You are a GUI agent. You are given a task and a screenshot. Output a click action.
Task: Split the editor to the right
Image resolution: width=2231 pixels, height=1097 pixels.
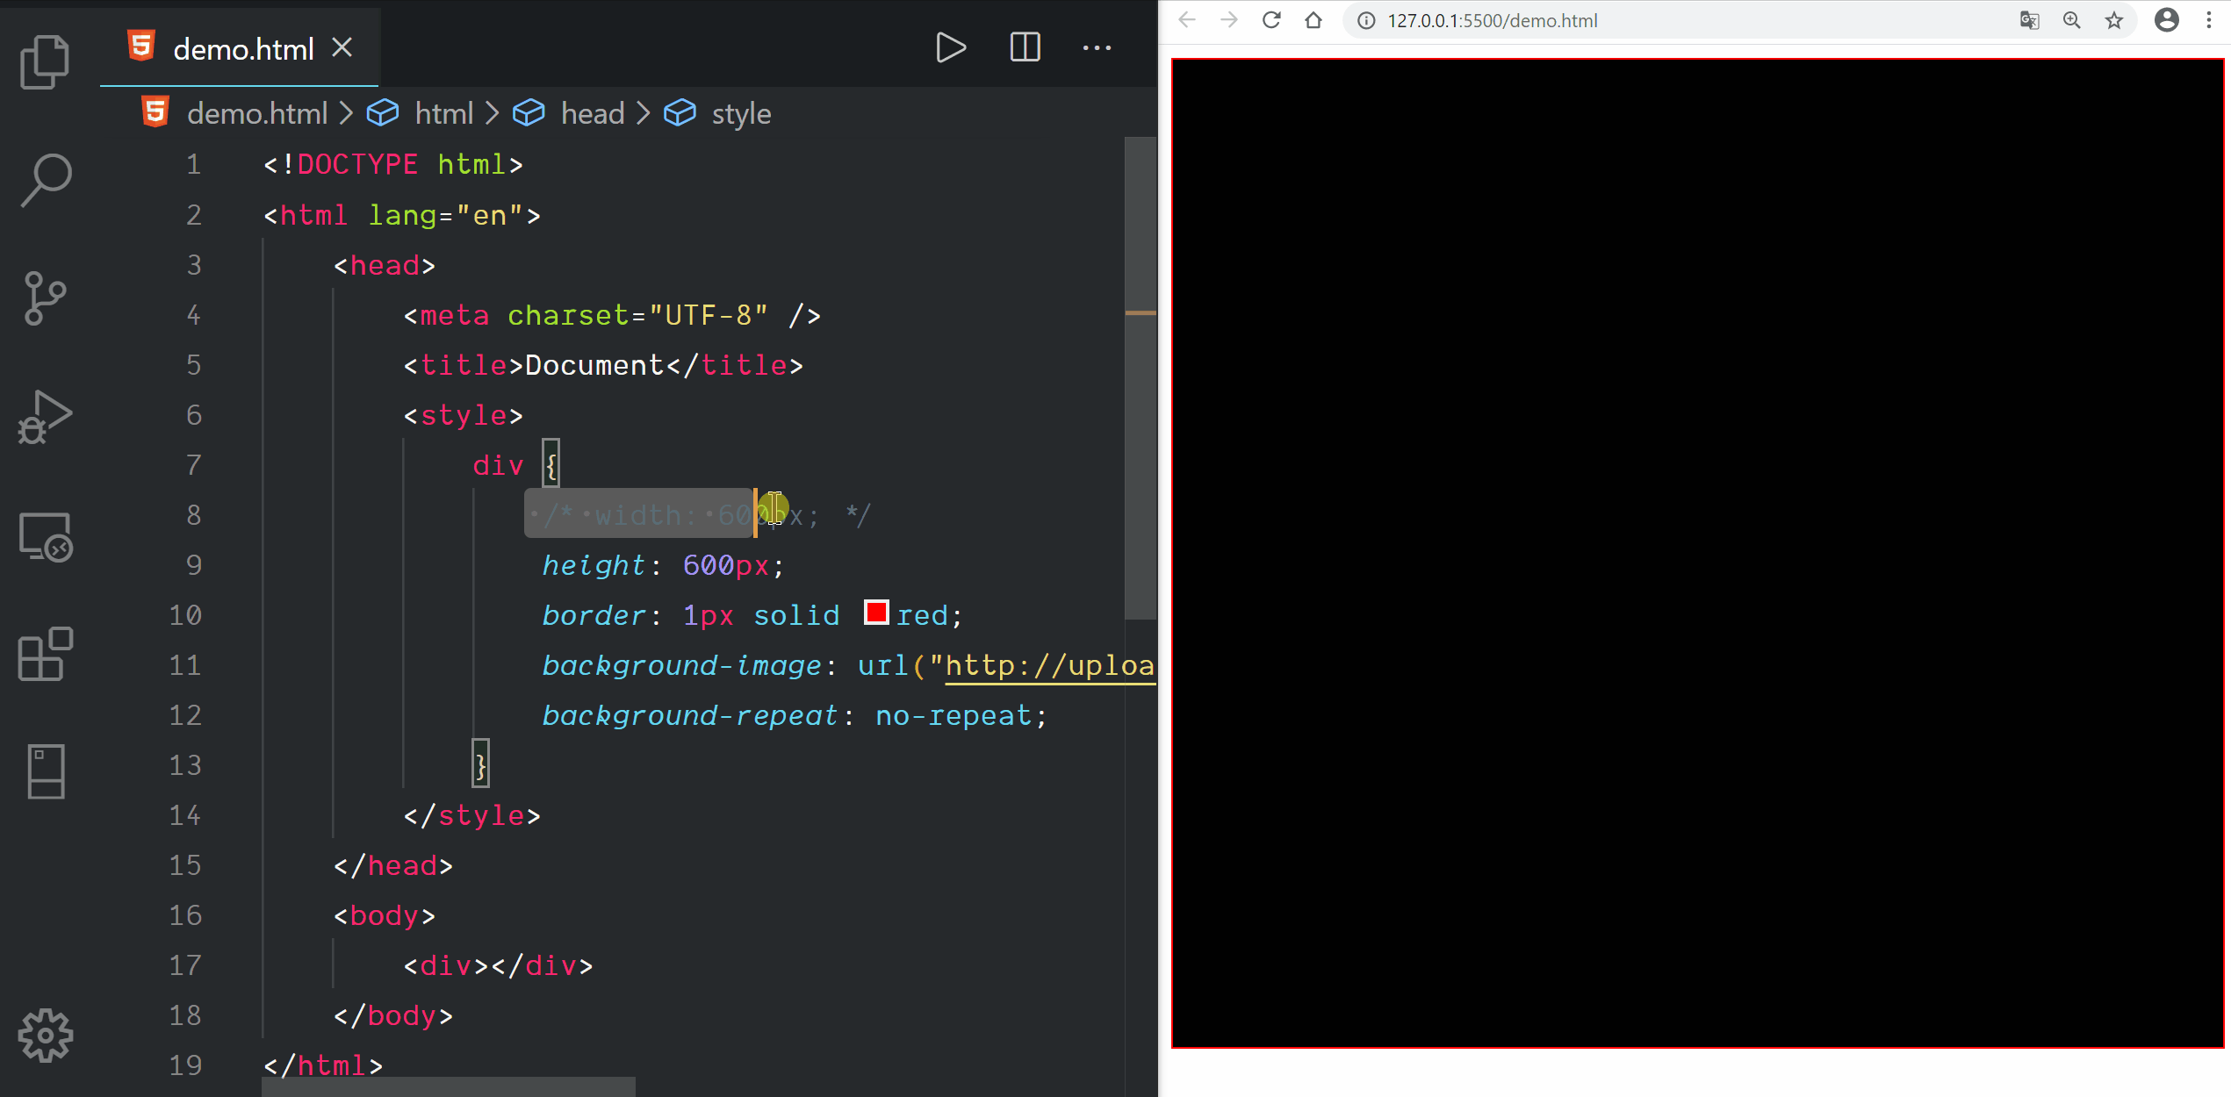point(1025,47)
